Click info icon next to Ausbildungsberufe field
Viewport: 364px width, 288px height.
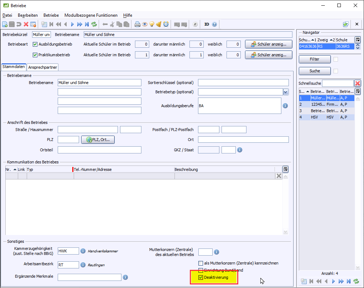click(285, 106)
